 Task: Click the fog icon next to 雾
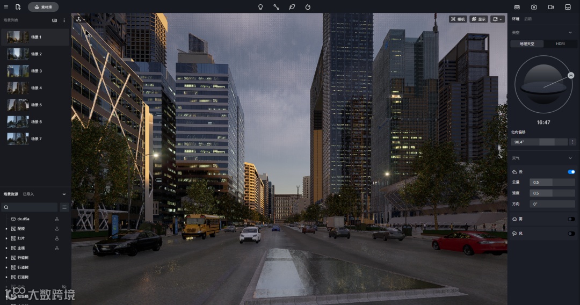(514, 219)
